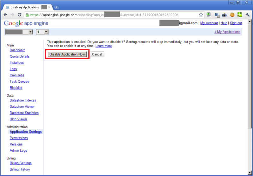
Task: Open Datastore Statistics link
Action: pyautogui.click(x=24, y=113)
